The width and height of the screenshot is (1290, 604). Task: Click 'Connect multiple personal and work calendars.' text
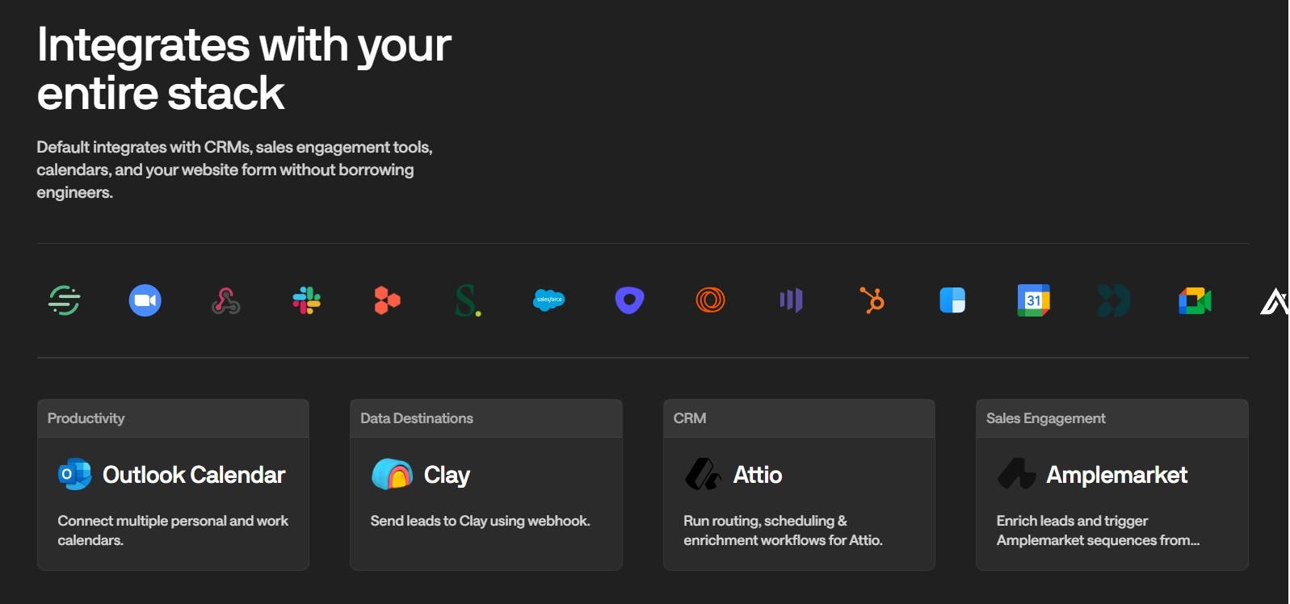tap(173, 531)
